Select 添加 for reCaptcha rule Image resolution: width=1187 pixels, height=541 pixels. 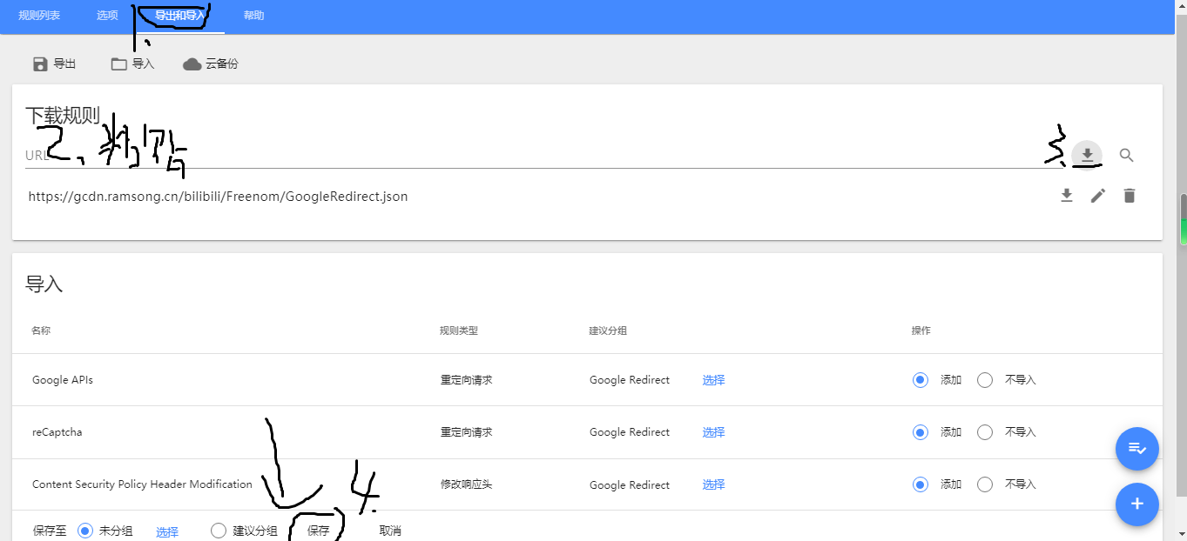coord(921,432)
